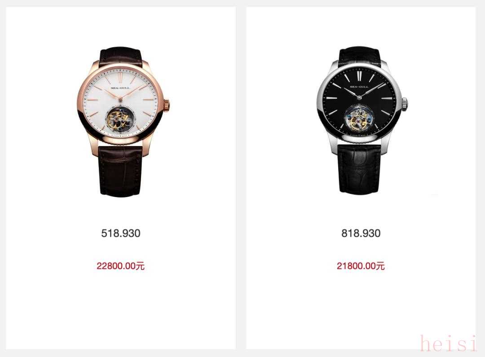Click the heisi watermark text
The width and height of the screenshot is (485, 357).
(449, 344)
